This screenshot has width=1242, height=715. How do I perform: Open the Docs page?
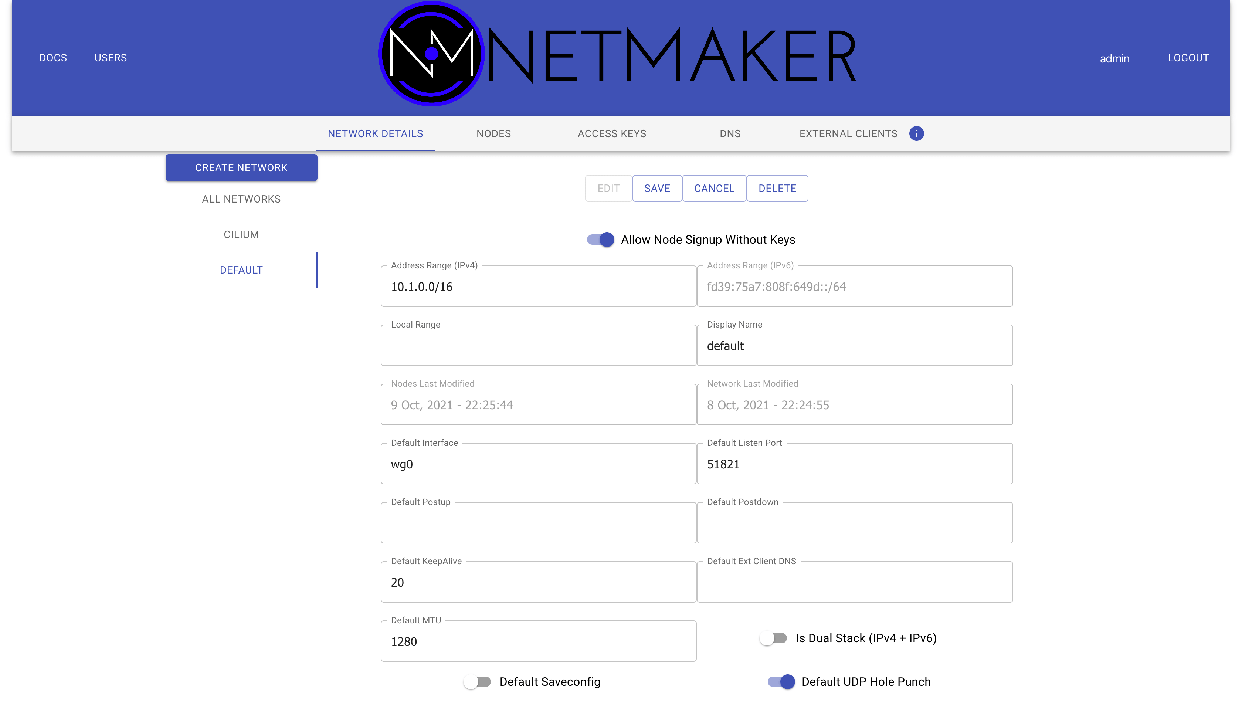point(53,57)
